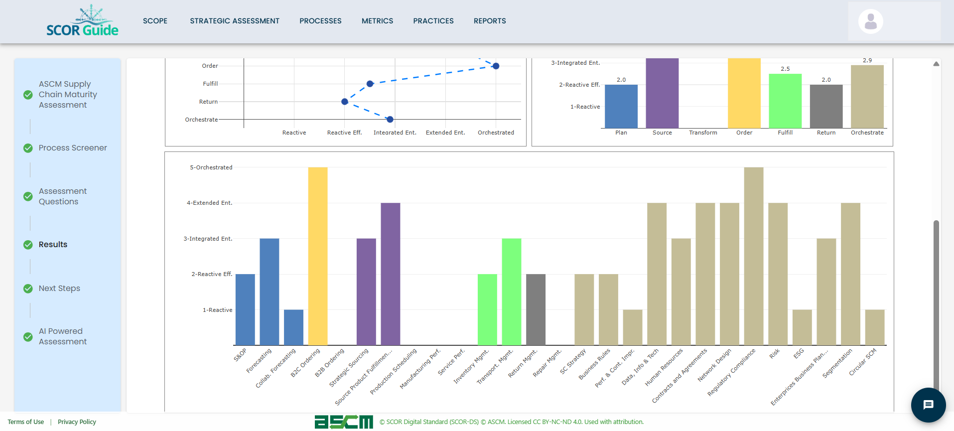Click the Fulfill data point on line chart
Screen dimensions: 954x431
(x=370, y=84)
